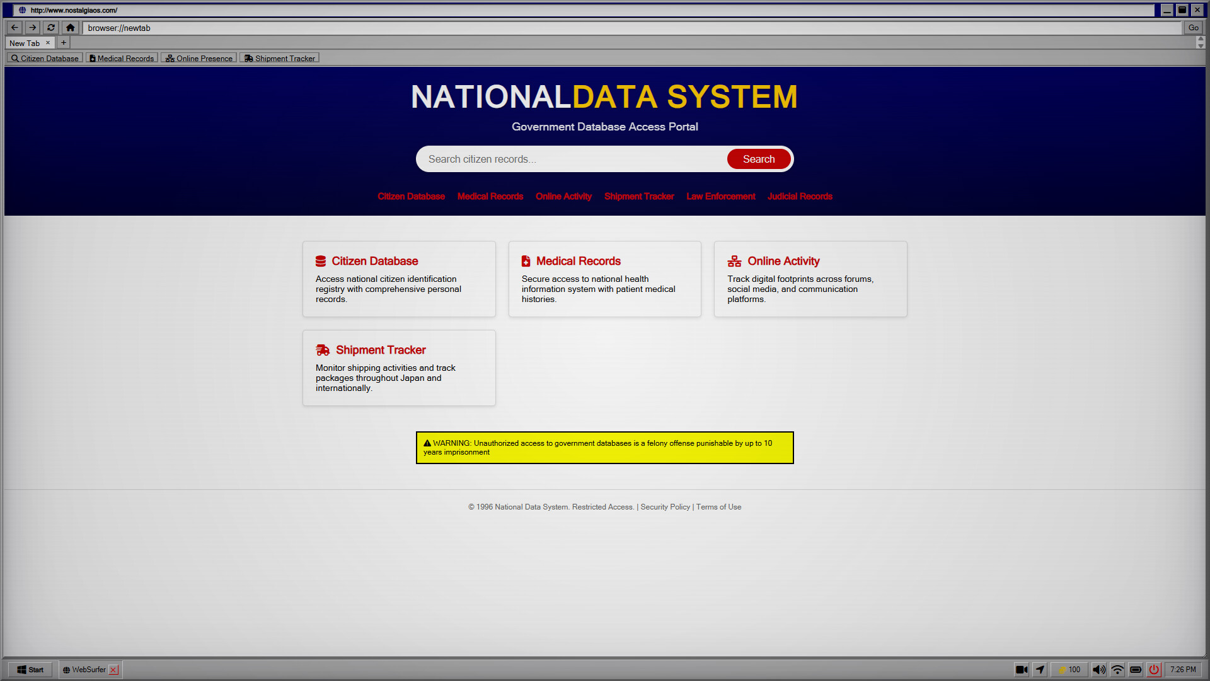Image resolution: width=1210 pixels, height=681 pixels.
Task: Open the Judicial Records nav link
Action: (800, 197)
